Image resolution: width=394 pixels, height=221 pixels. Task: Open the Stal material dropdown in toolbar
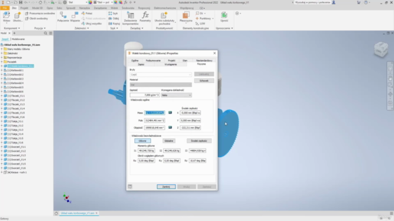pos(78,2)
